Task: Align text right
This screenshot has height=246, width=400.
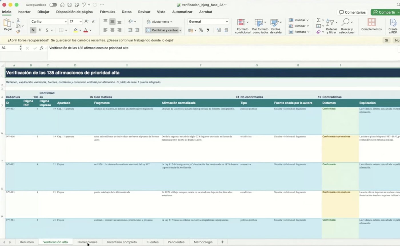Action: pyautogui.click(x=119, y=30)
